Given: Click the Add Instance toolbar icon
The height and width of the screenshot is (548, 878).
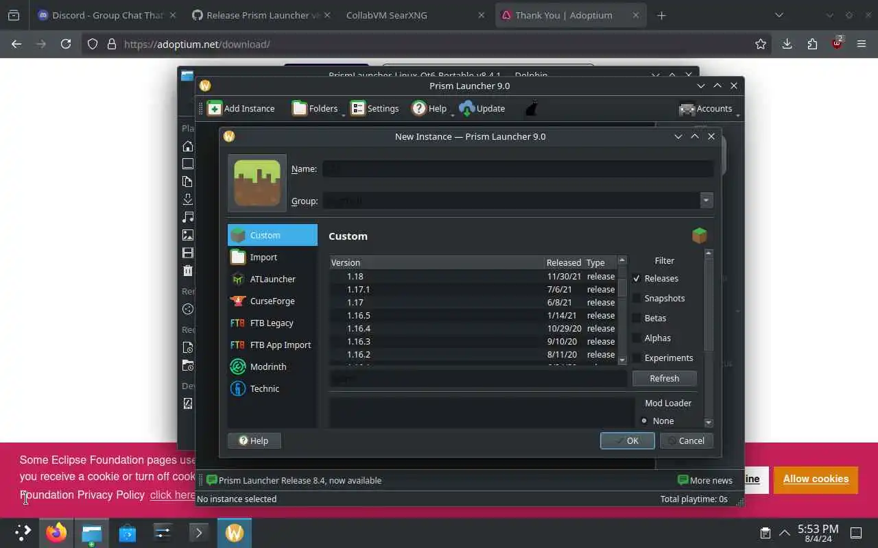Looking at the screenshot, I should [x=241, y=108].
